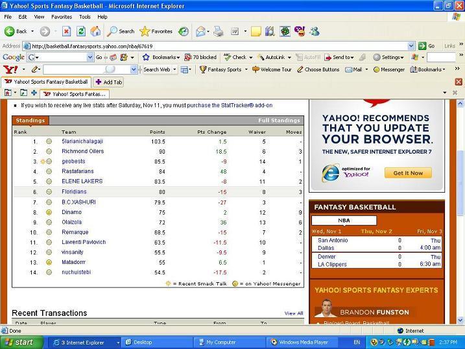Screen dimensions: 465x349
Task: Click purchase the StatTracker add-on link
Action: point(230,105)
